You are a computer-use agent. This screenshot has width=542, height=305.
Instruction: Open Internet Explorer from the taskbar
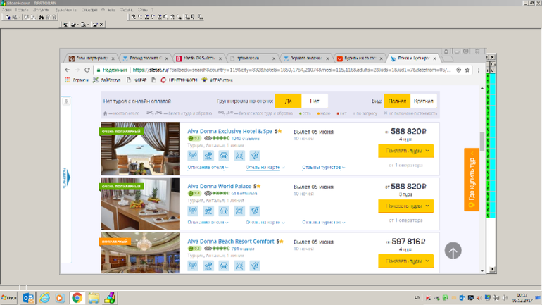(45, 298)
